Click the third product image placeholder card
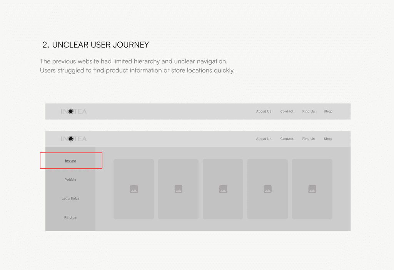 pos(223,189)
